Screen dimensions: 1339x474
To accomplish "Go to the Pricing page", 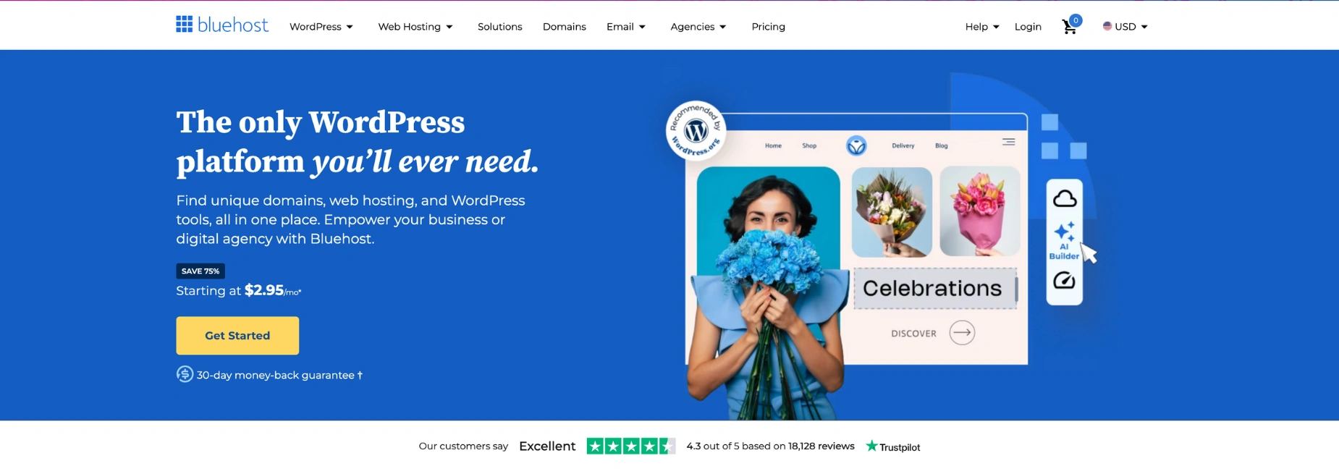I will click(x=768, y=27).
